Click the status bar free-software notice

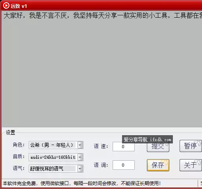(x=82, y=183)
